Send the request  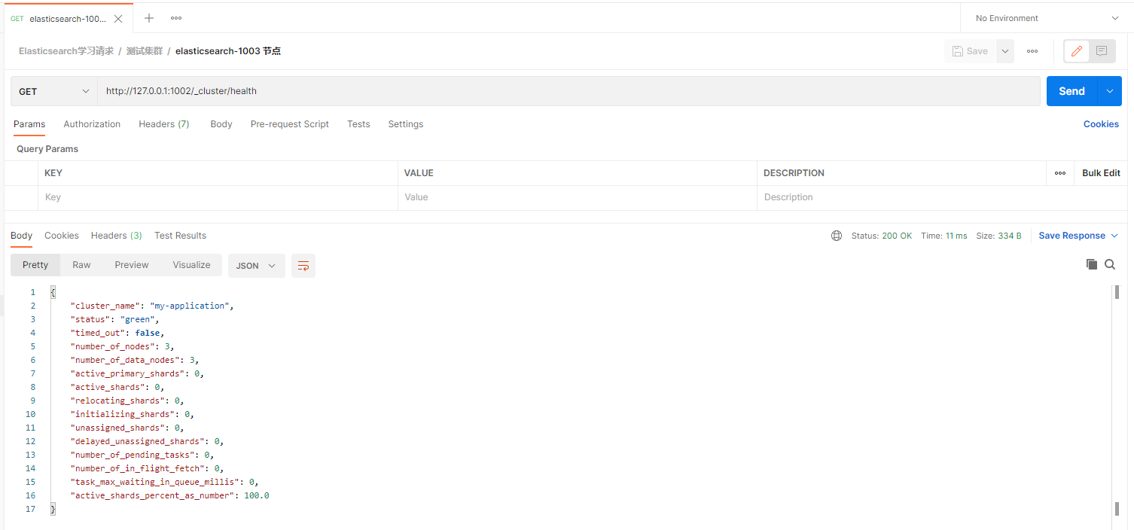coord(1072,91)
